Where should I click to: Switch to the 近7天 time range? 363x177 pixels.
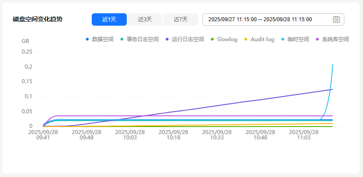click(180, 19)
